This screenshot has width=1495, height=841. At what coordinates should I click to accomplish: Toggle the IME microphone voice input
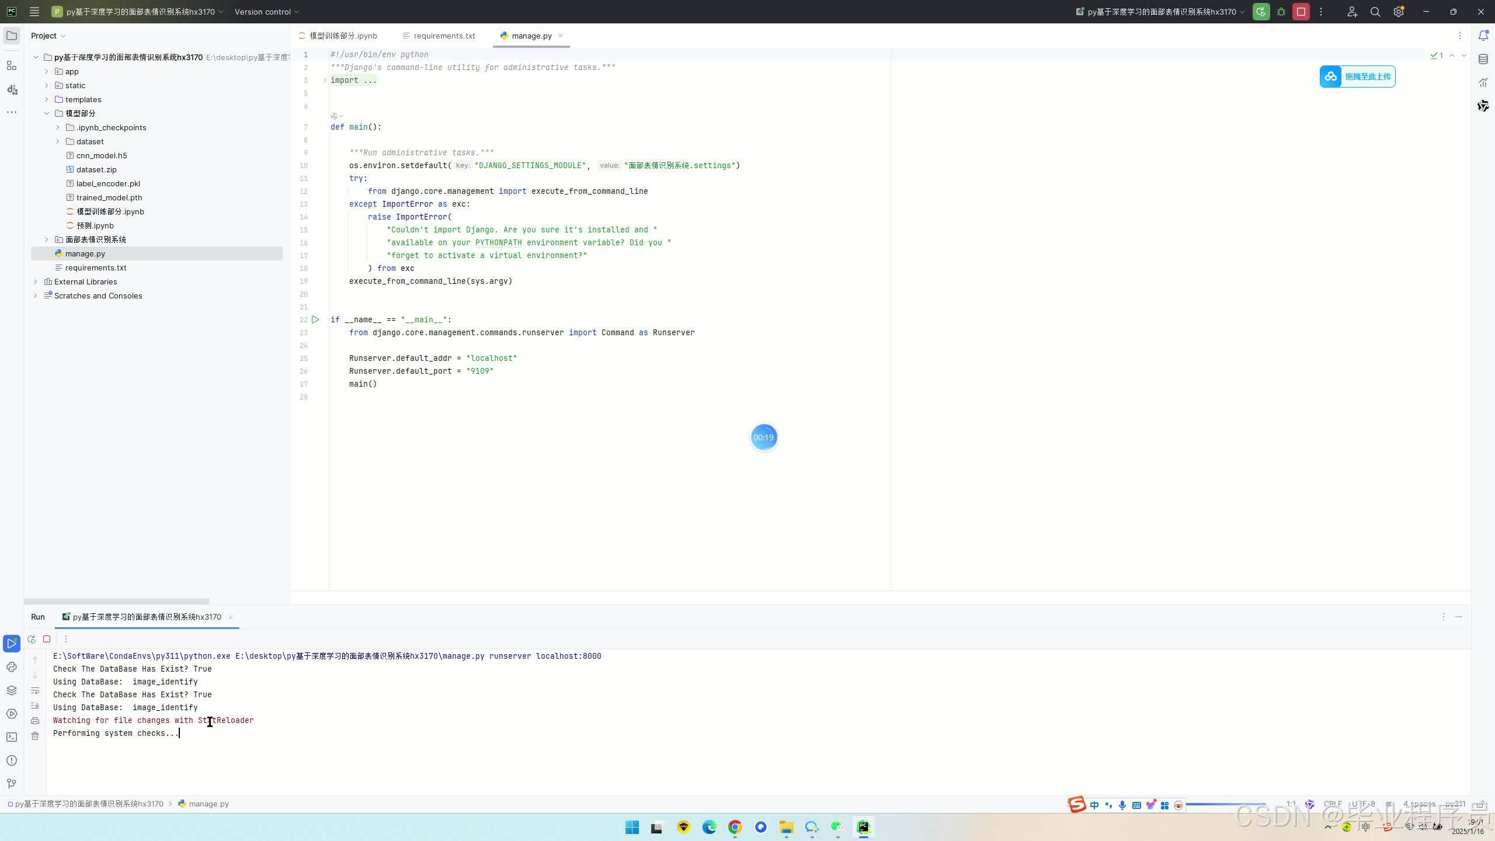point(1122,805)
